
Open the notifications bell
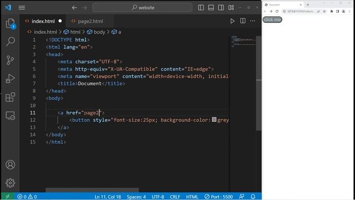pos(253,196)
